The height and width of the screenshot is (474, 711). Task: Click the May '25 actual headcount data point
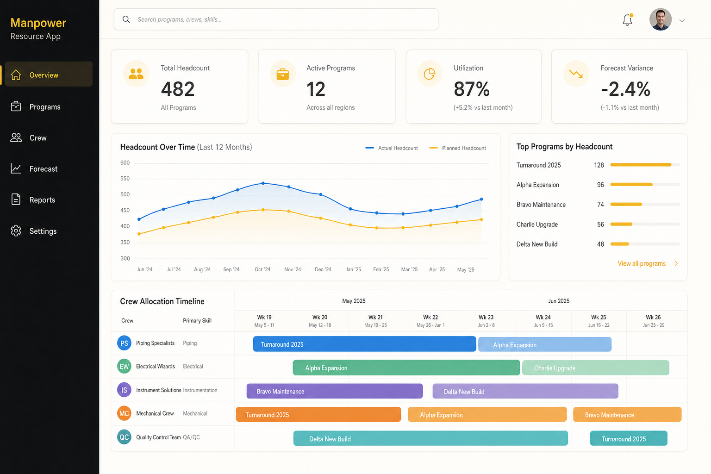(x=481, y=199)
